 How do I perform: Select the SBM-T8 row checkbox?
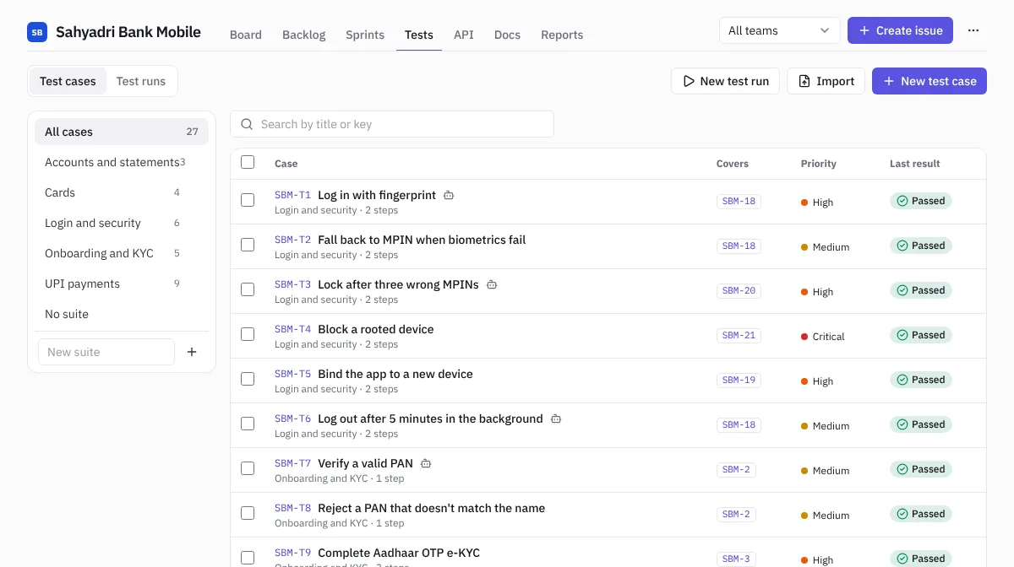[x=248, y=513]
